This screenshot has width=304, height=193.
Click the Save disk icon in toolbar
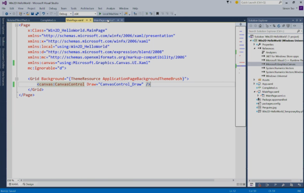(x=32, y=14)
